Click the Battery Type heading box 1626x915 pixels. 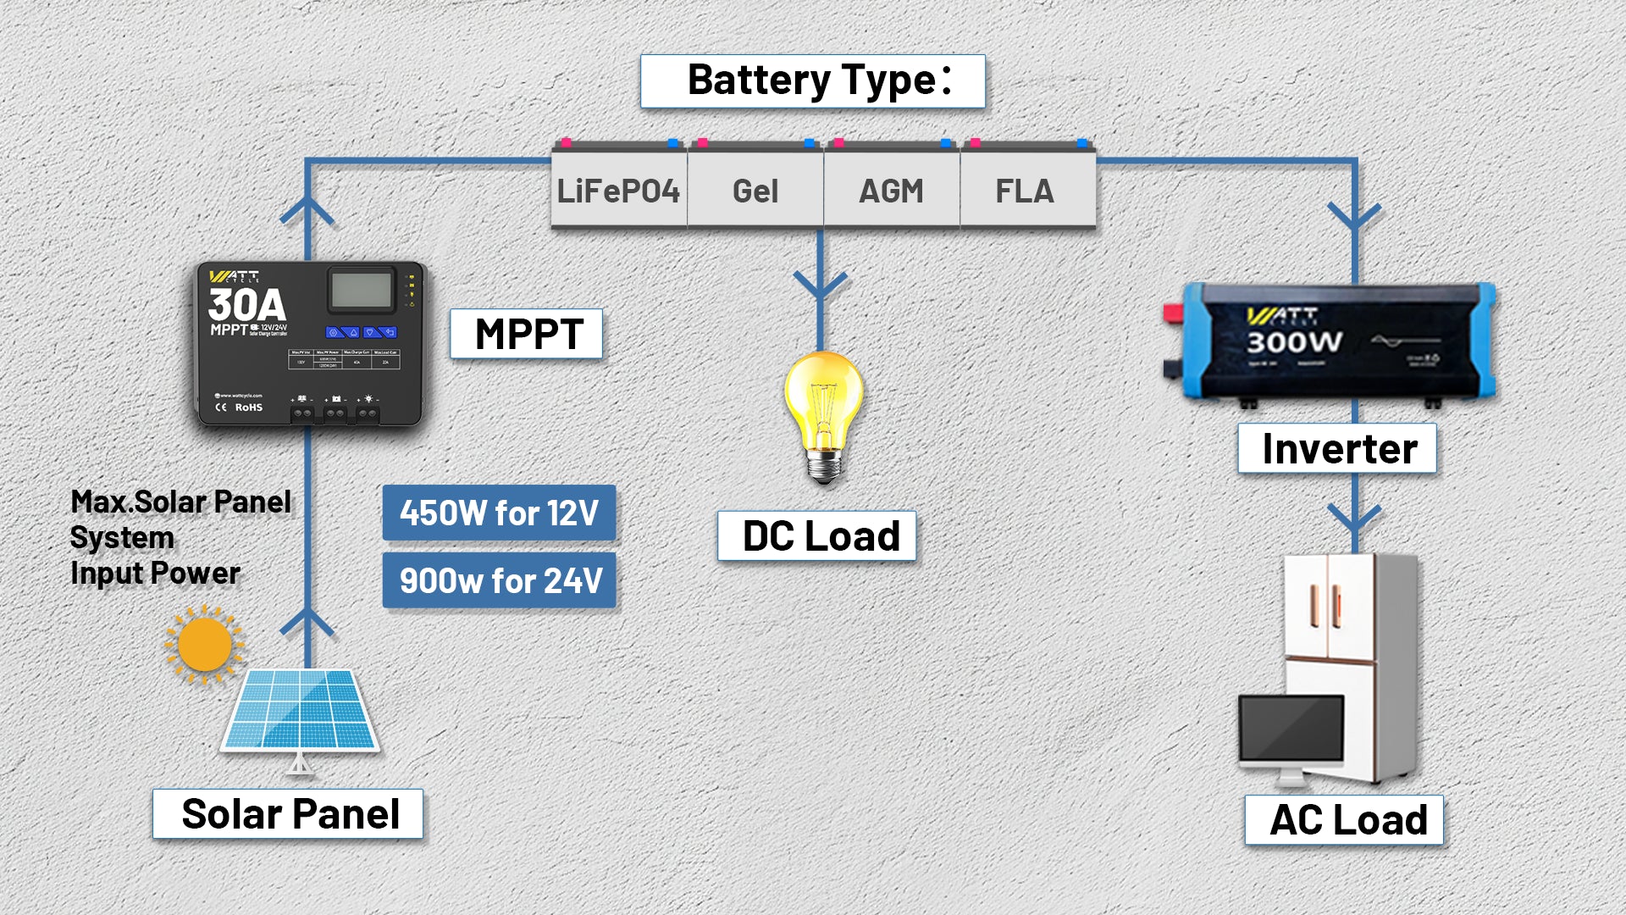[812, 81]
